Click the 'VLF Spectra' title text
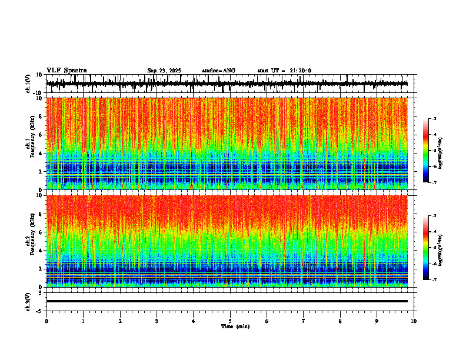The image size is (466, 360). (66, 71)
